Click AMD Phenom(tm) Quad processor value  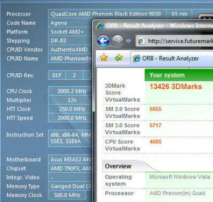pos(177,193)
